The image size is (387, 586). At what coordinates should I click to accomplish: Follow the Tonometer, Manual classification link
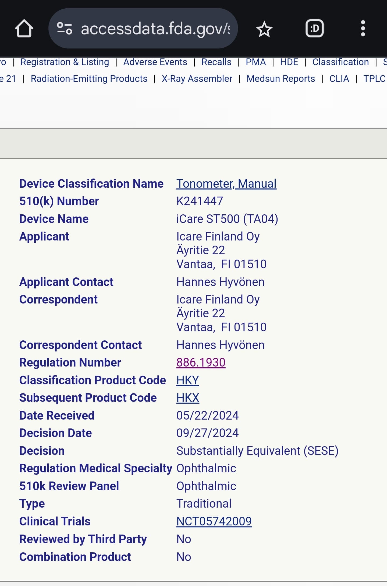[x=226, y=184]
